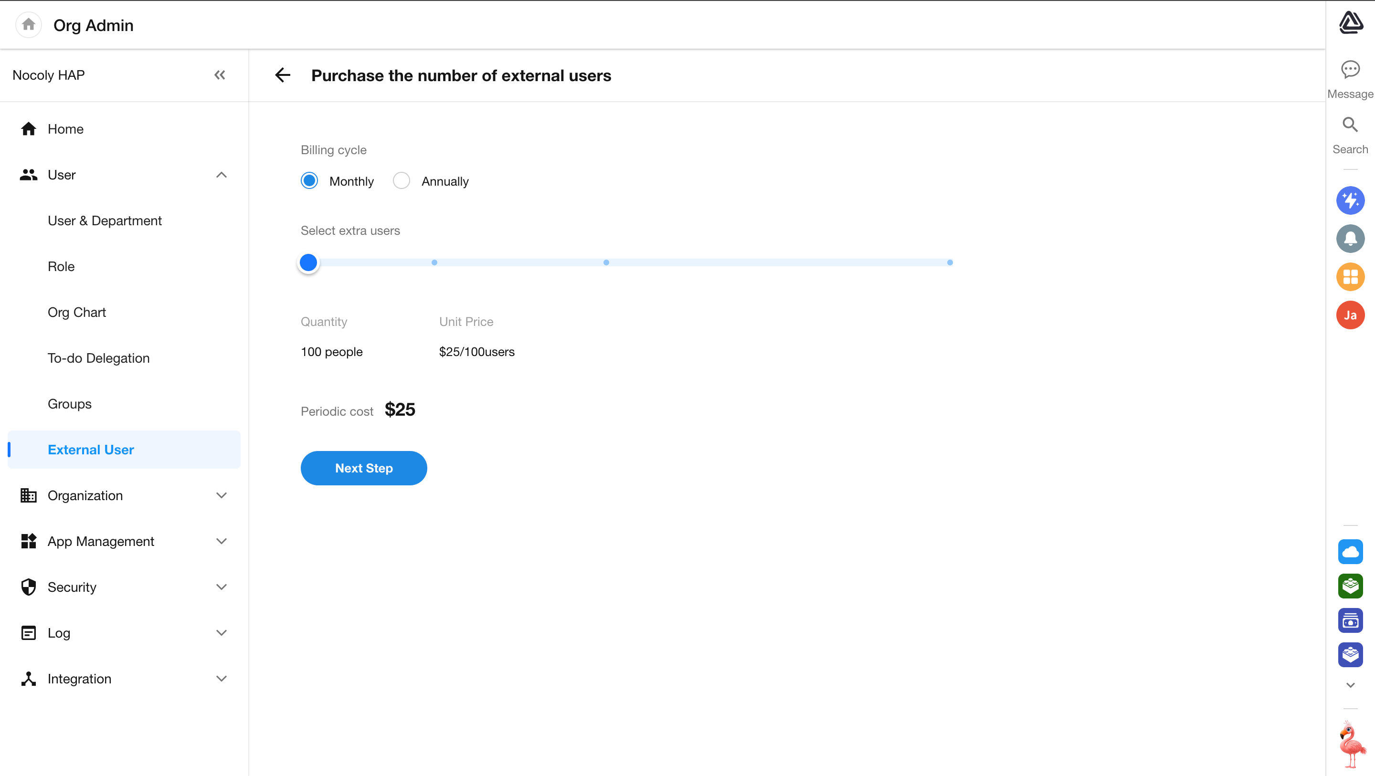The height and width of the screenshot is (776, 1375).
Task: Click the Next Step button
Action: coord(363,468)
